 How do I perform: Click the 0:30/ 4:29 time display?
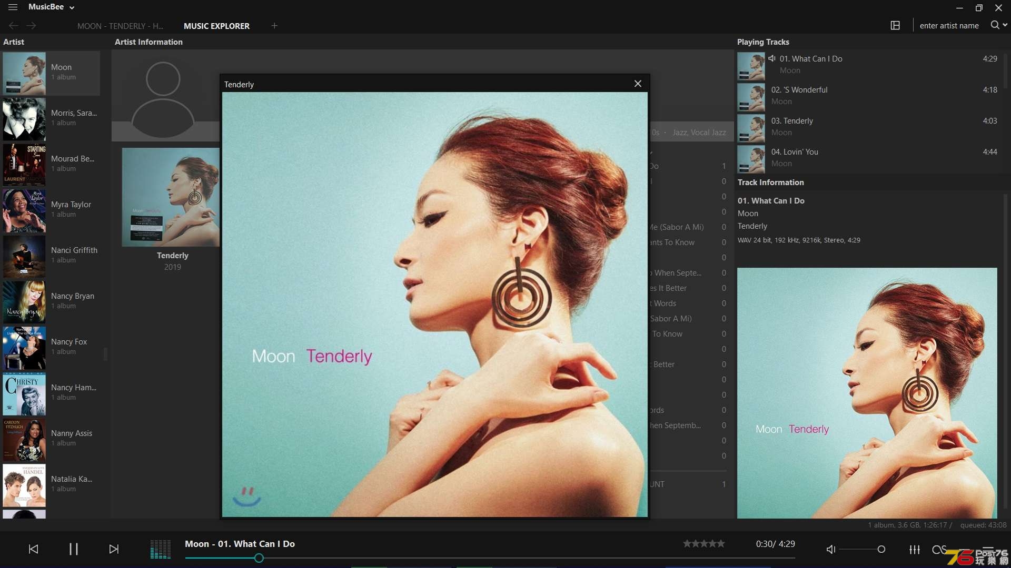pyautogui.click(x=775, y=544)
